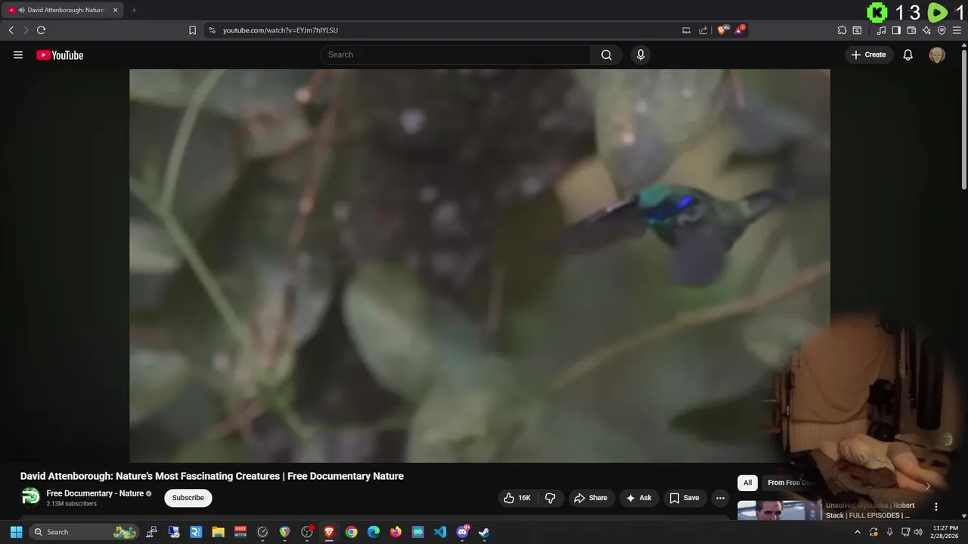This screenshot has width=968, height=544.
Task: Open the Brave Wallet icon
Action: (911, 30)
